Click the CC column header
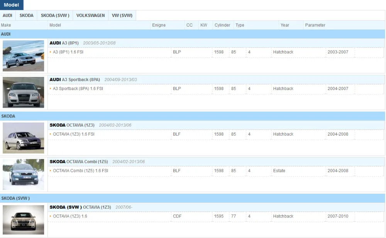Image resolution: width=386 pixels, height=238 pixels. click(x=189, y=25)
